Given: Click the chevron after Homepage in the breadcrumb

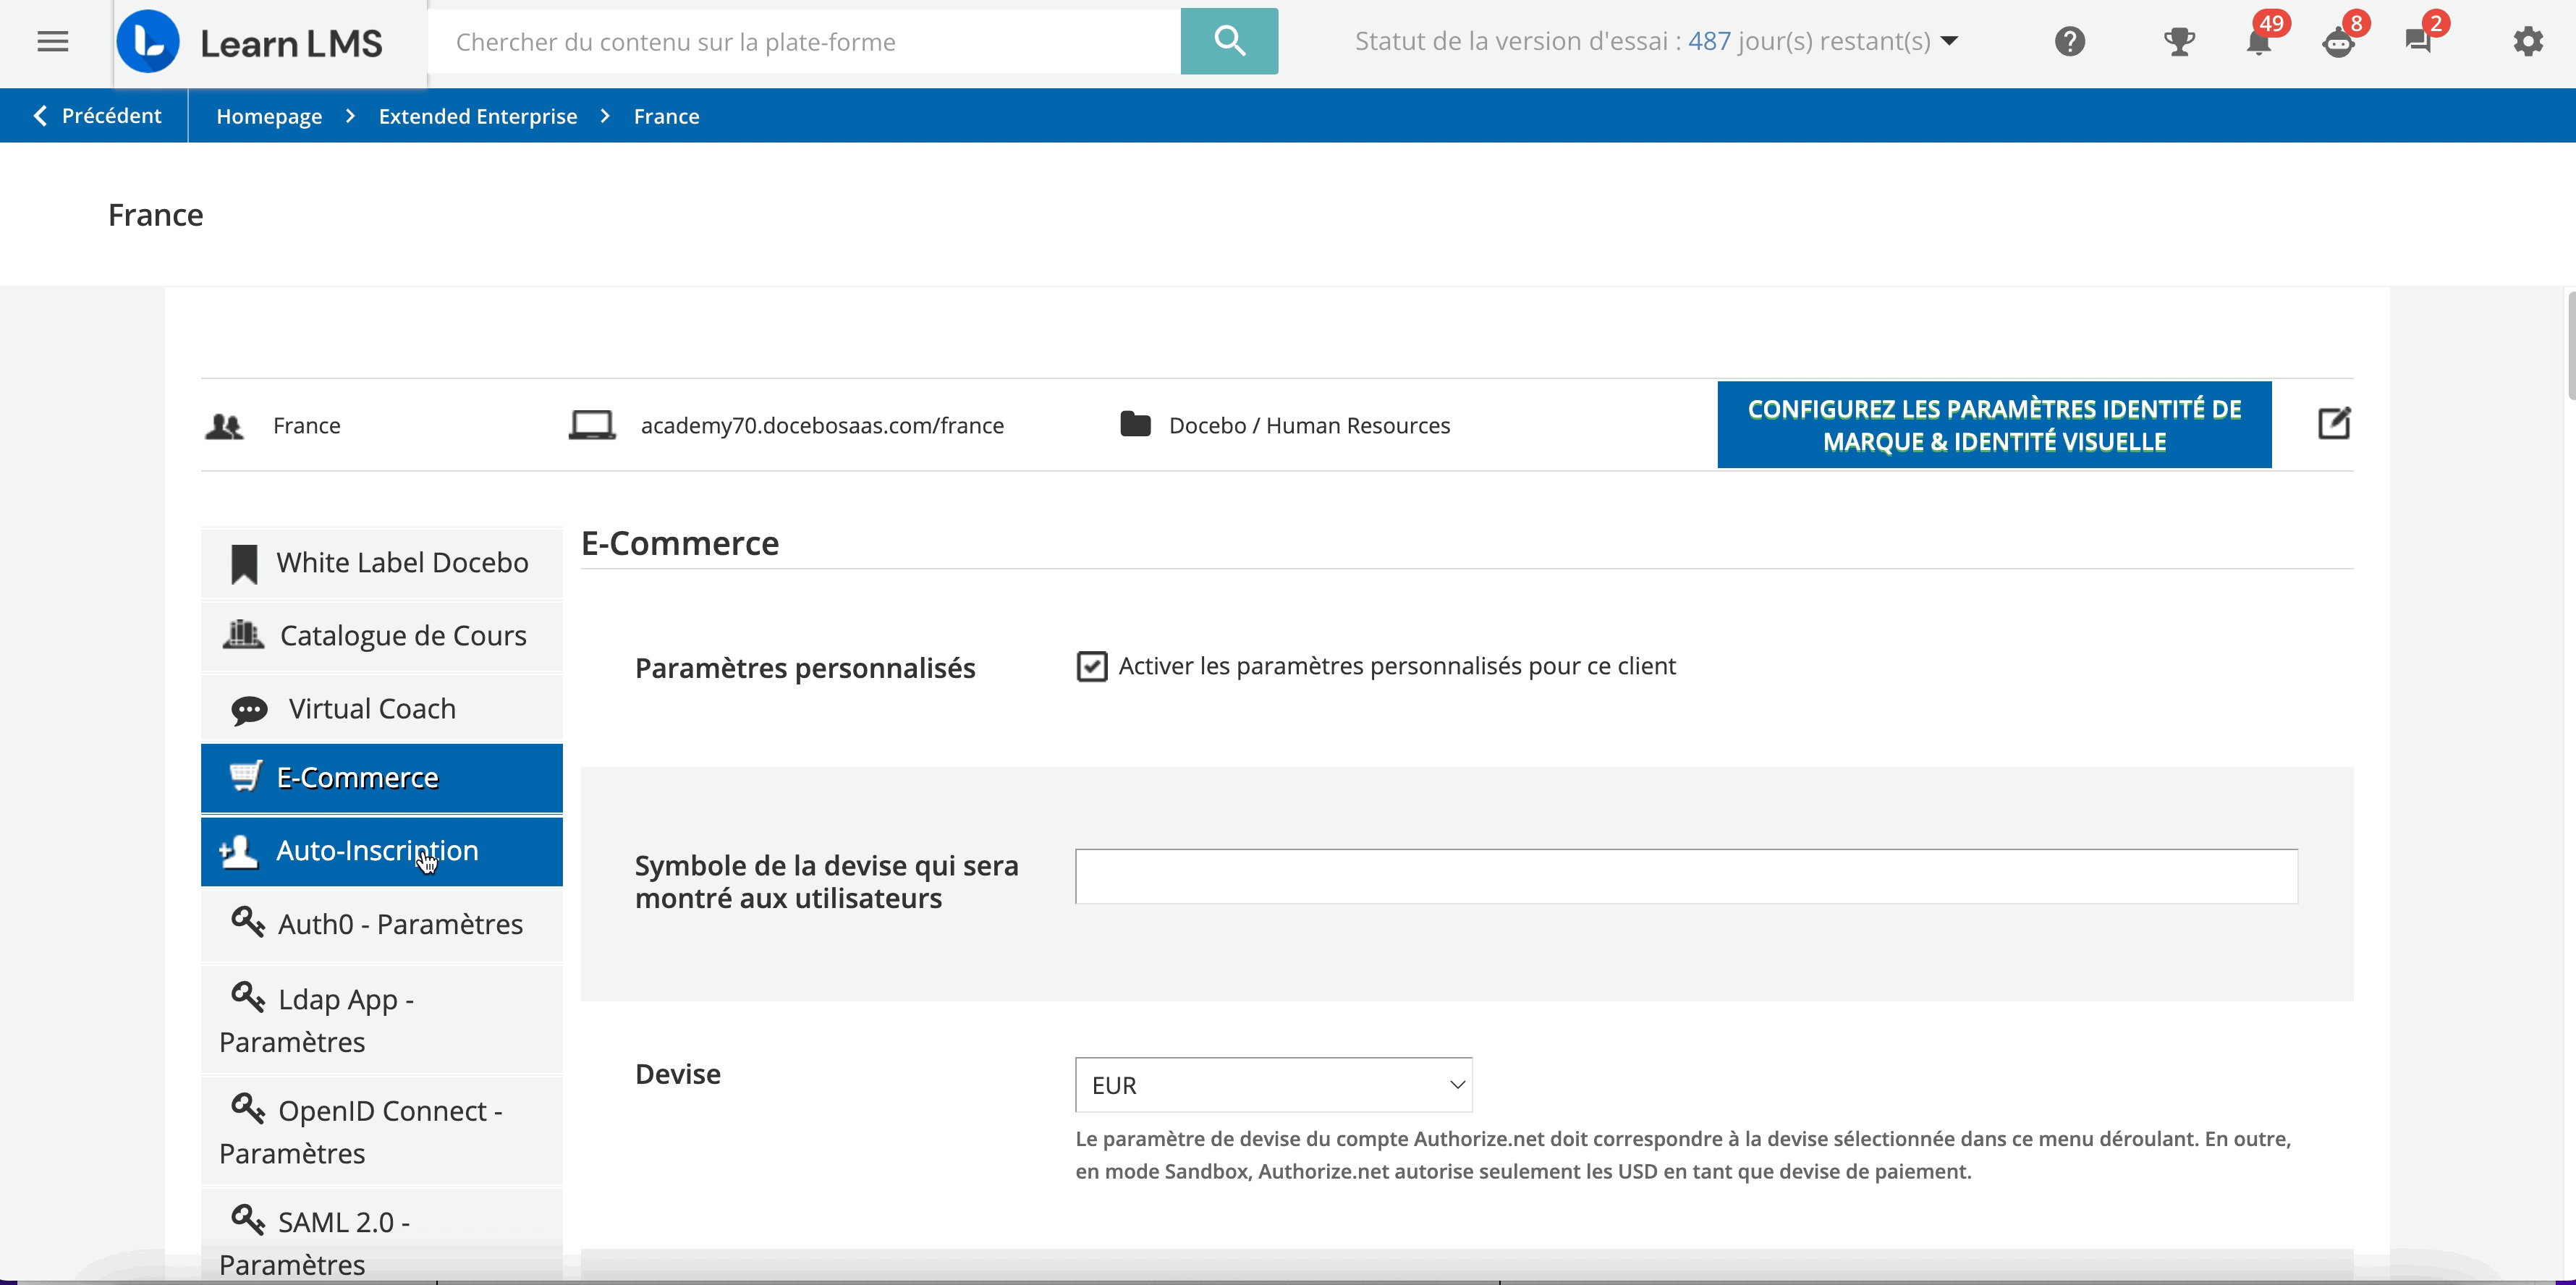Looking at the screenshot, I should click(x=350, y=116).
